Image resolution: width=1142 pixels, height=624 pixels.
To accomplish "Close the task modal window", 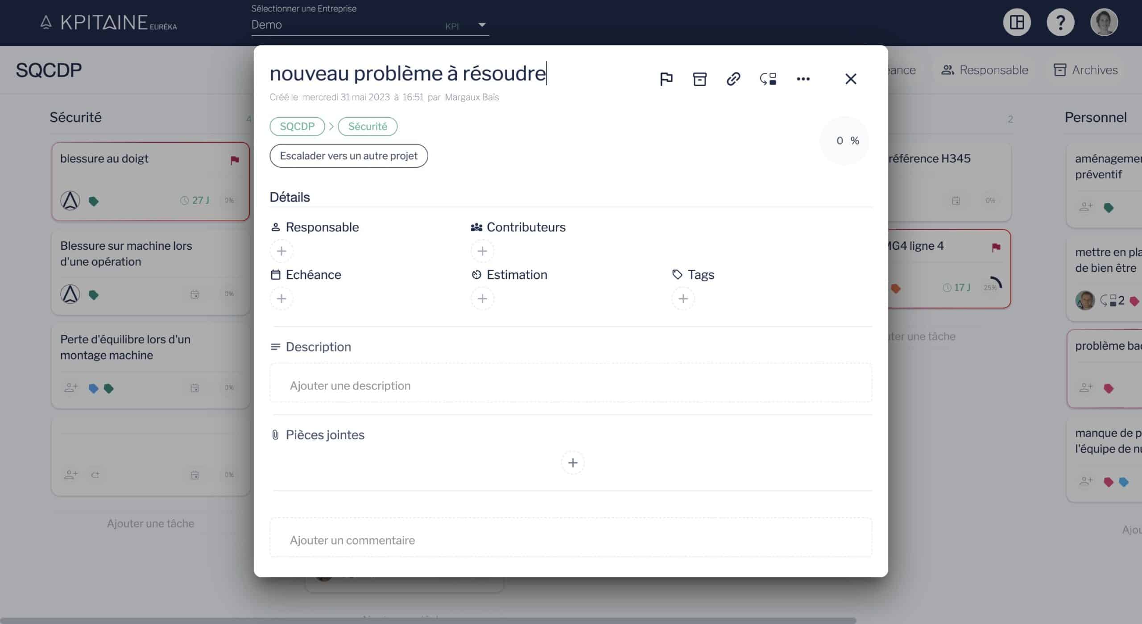I will pyautogui.click(x=852, y=79).
